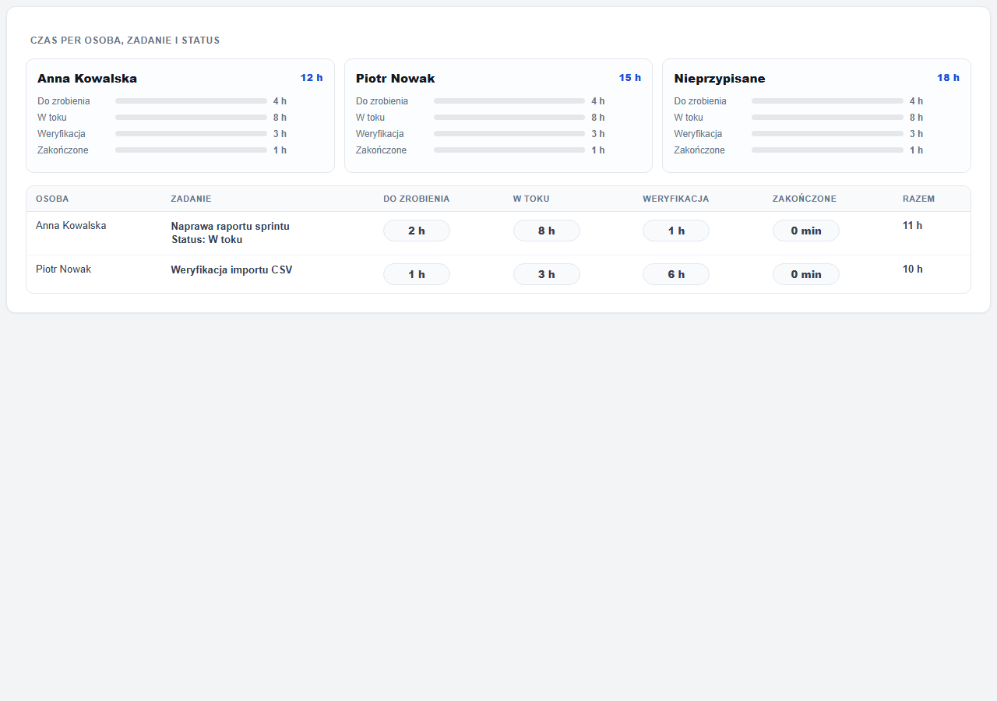Select the ZAKOŃCZONE column header
The width and height of the screenshot is (997, 701).
805,199
